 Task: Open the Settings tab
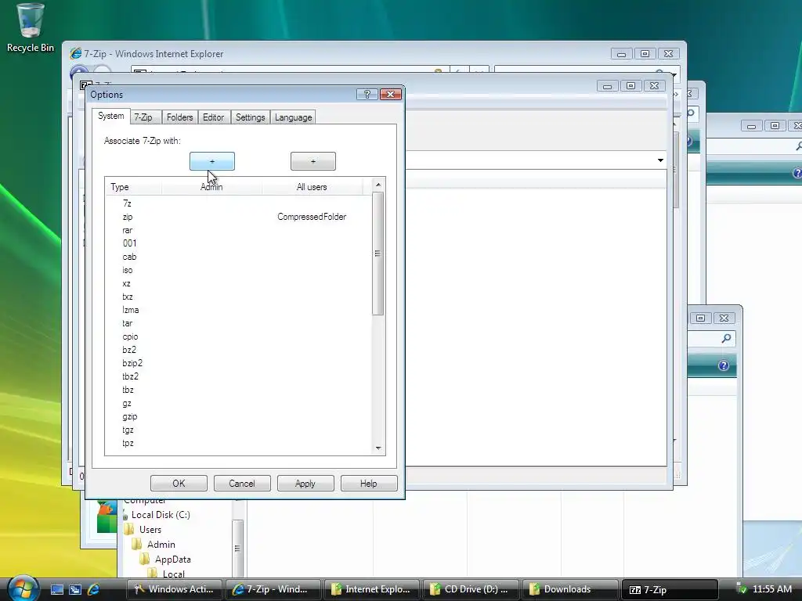coord(250,117)
